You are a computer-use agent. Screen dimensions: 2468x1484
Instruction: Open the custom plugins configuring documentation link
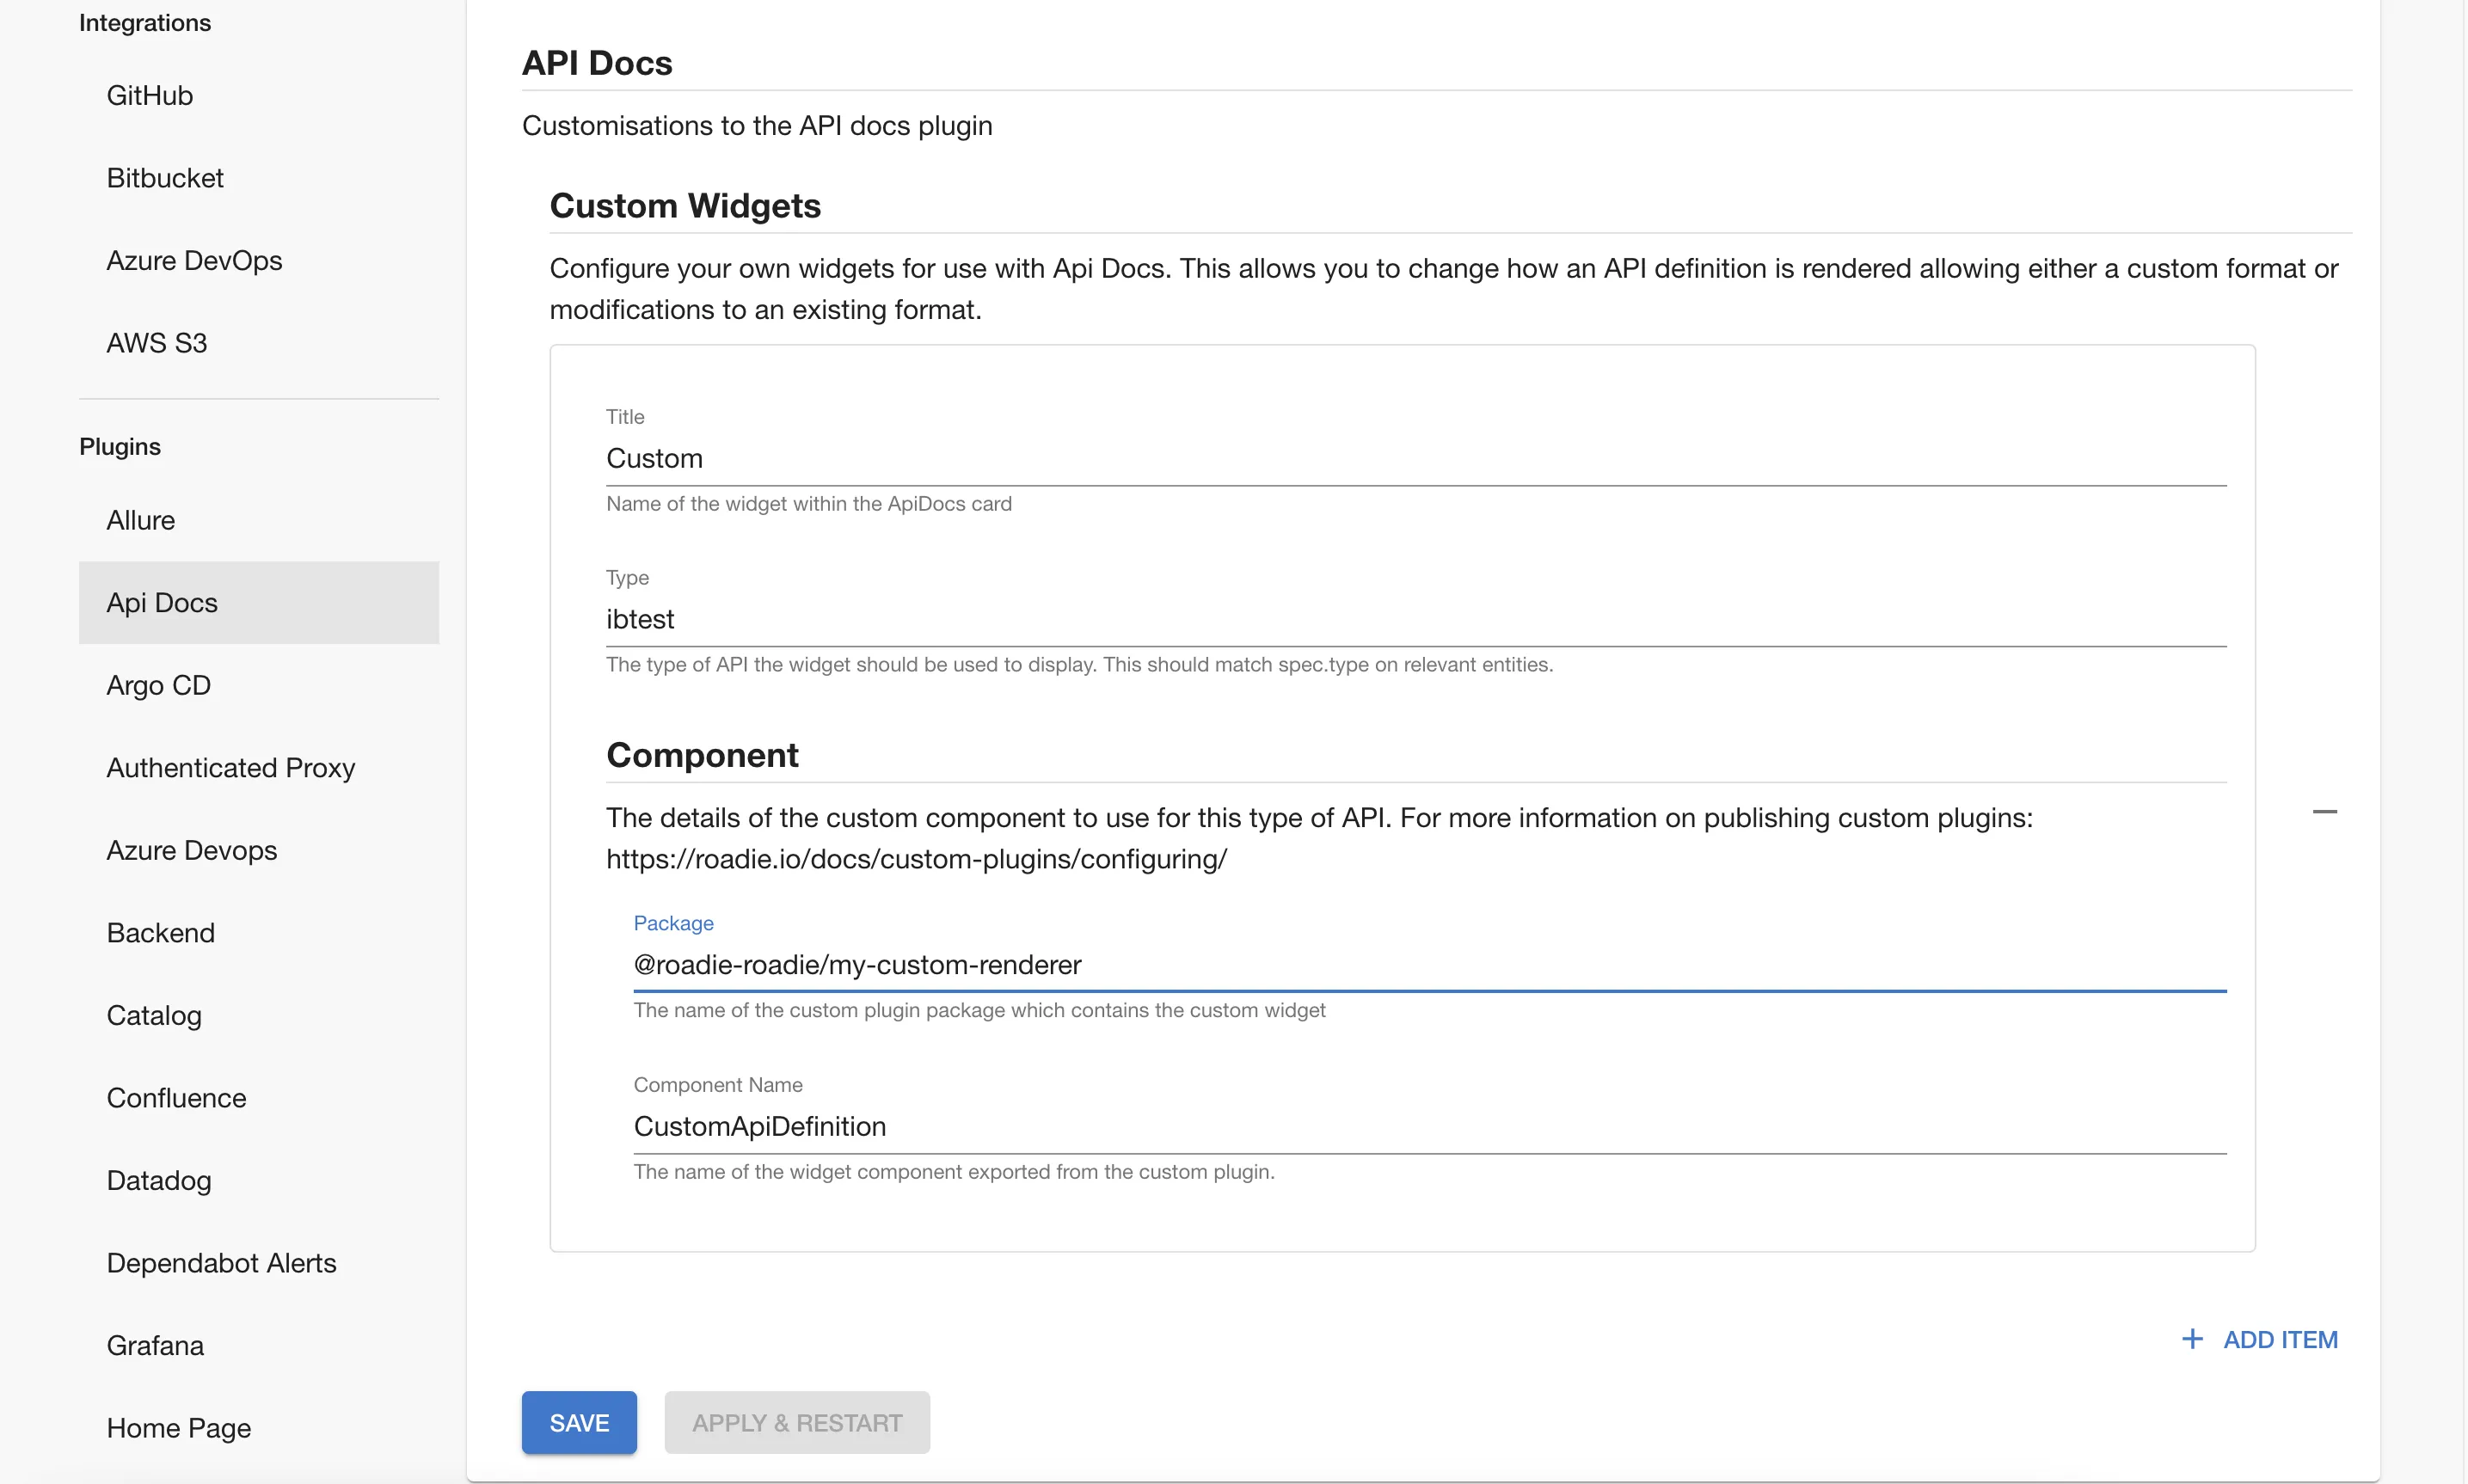tap(916, 858)
